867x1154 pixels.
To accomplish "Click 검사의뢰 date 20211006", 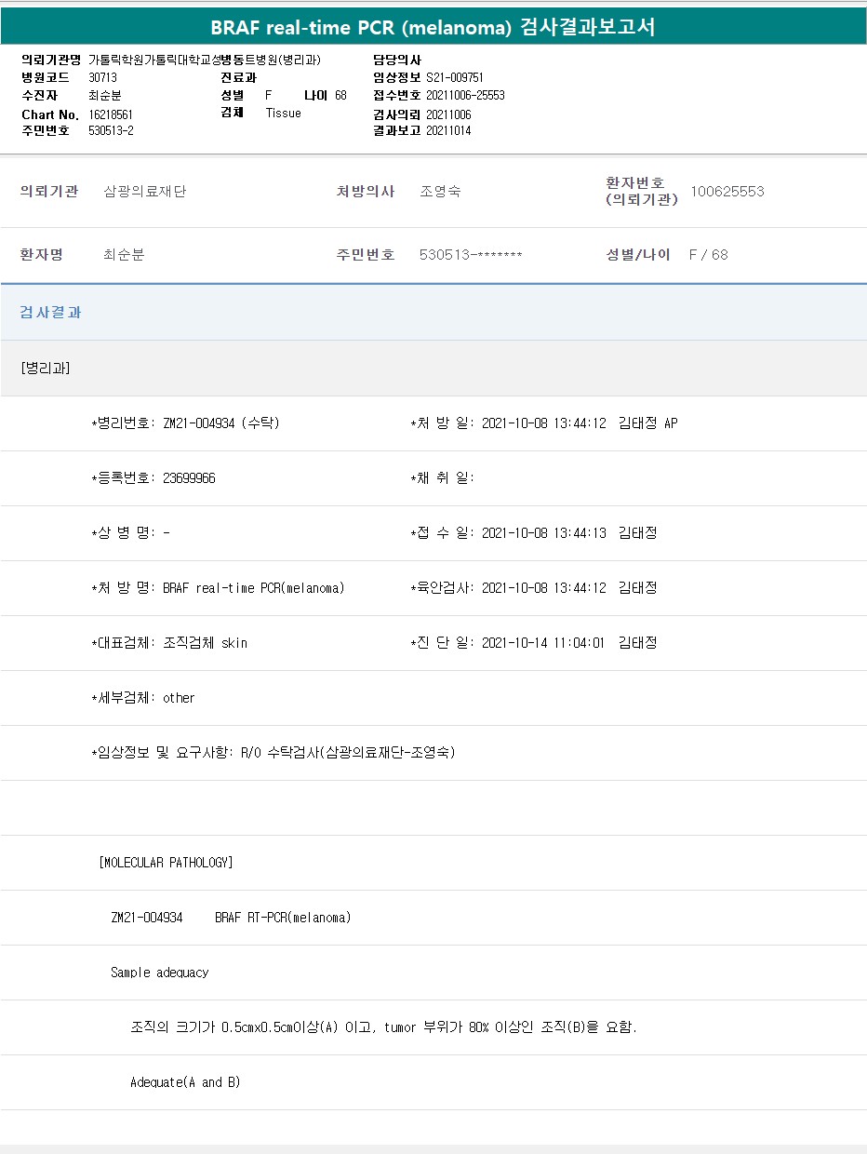I will tap(448, 114).
